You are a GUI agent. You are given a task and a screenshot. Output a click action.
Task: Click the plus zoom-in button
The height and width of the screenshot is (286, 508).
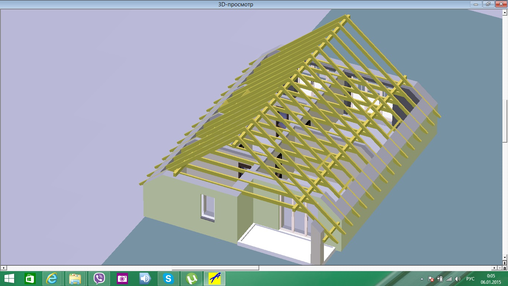tap(505, 263)
